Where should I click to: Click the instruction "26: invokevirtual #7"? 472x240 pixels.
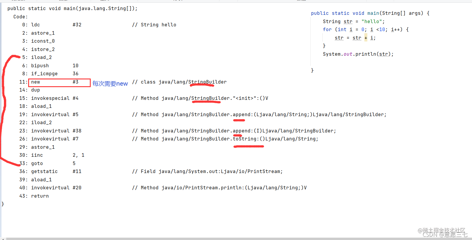[x=49, y=139]
